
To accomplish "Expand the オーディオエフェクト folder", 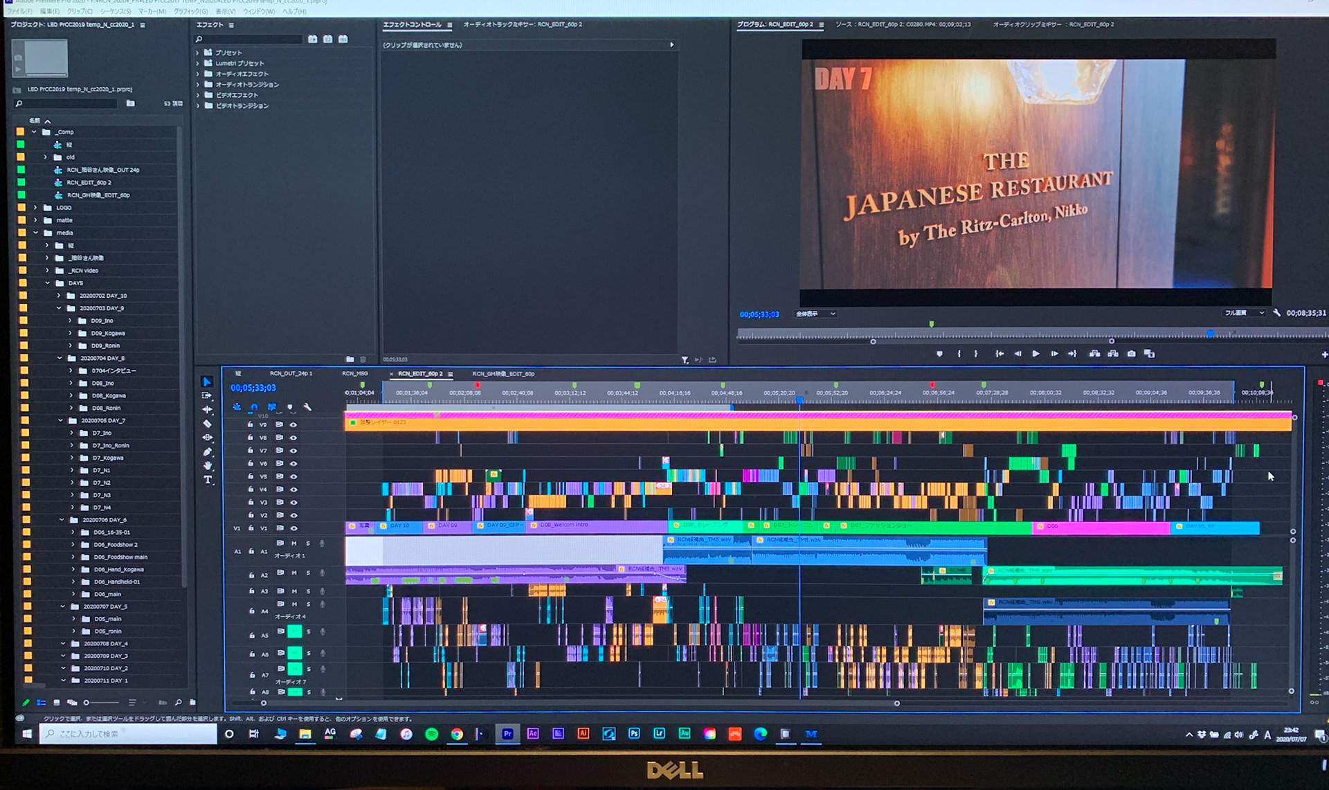I will (x=198, y=74).
